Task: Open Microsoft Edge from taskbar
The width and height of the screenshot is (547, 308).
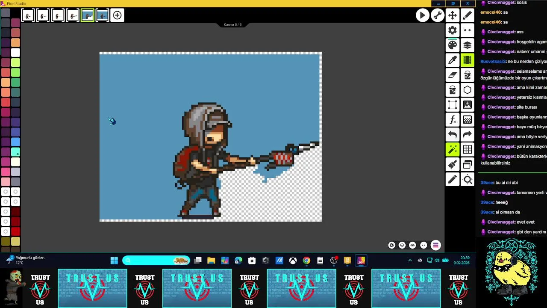Action: pos(238,261)
